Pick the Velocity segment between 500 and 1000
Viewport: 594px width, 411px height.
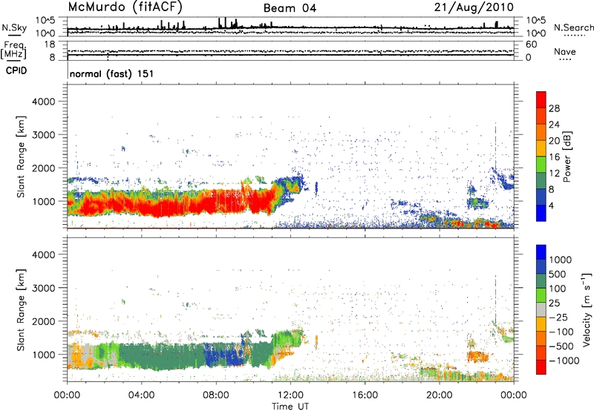[541, 266]
